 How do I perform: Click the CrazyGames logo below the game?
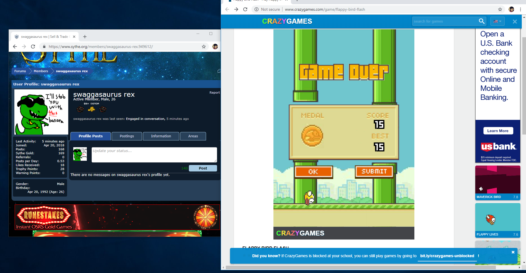click(x=300, y=233)
